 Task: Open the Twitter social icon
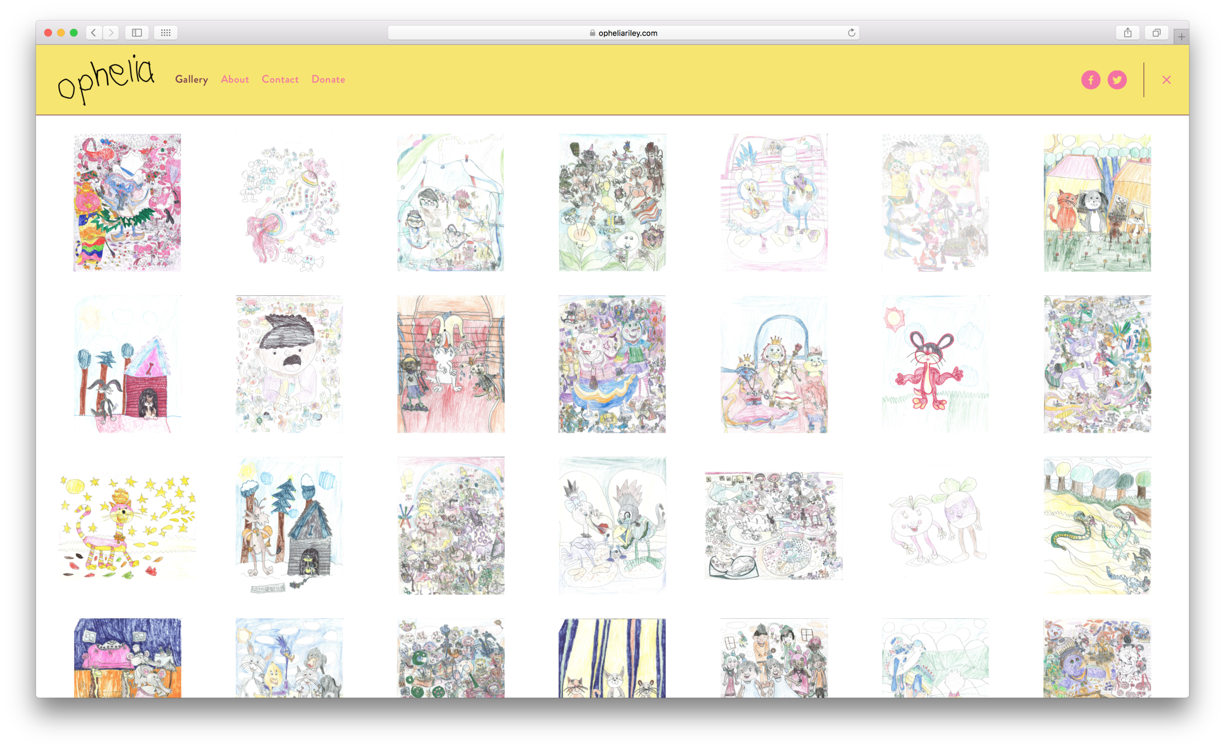(x=1117, y=79)
